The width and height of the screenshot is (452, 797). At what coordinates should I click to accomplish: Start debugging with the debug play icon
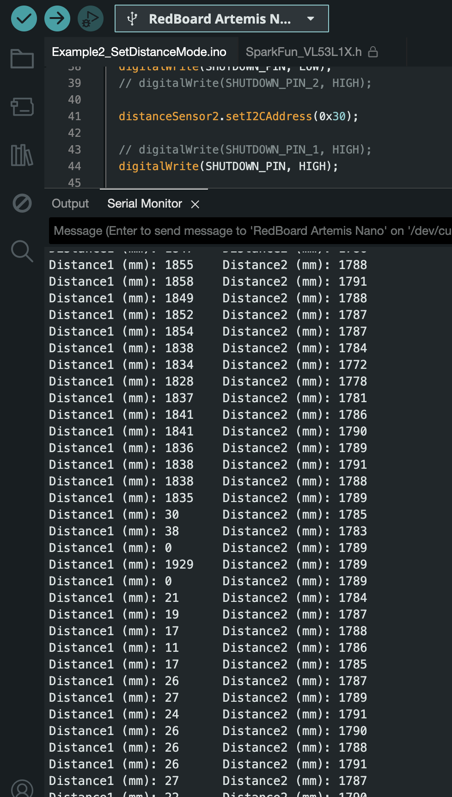point(91,19)
